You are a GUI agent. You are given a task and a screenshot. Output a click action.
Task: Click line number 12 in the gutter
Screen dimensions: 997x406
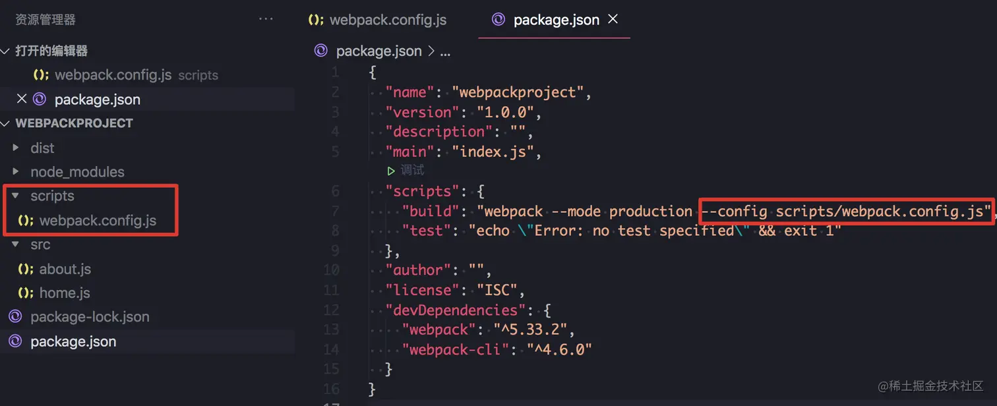(331, 310)
